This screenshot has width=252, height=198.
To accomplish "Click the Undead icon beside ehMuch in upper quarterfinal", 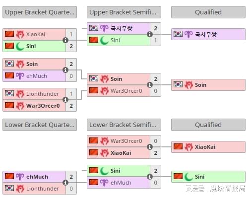I will point(20,76).
